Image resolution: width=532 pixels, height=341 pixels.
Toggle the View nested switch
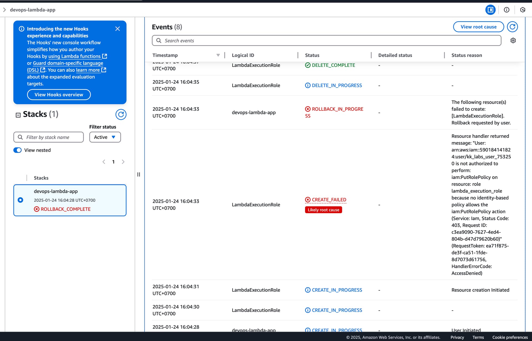point(17,150)
